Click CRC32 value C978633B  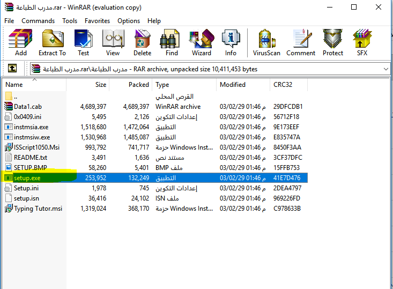[287, 209]
